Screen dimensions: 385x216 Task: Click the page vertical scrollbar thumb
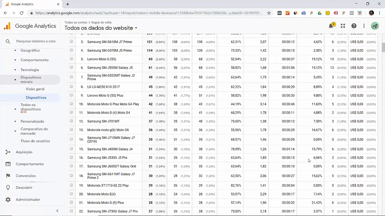point(383,47)
